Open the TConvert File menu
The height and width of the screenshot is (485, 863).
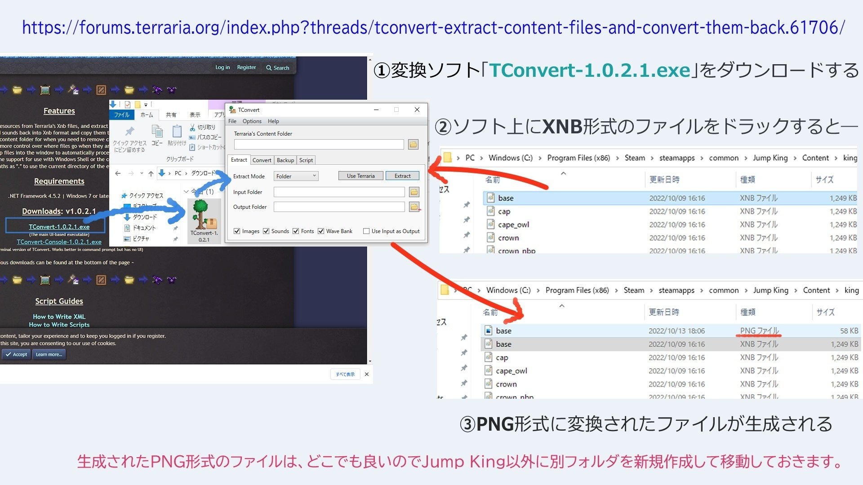tap(232, 121)
